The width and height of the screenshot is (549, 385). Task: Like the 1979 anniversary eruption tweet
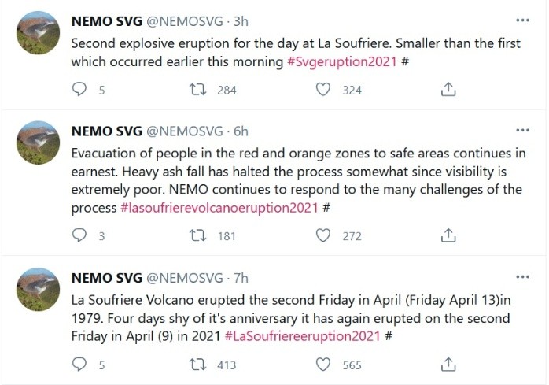pos(322,365)
